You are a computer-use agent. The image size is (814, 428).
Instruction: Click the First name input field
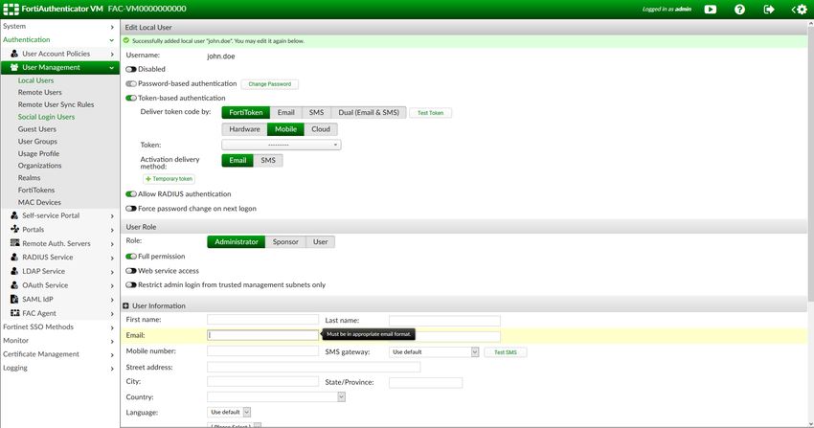click(262, 320)
